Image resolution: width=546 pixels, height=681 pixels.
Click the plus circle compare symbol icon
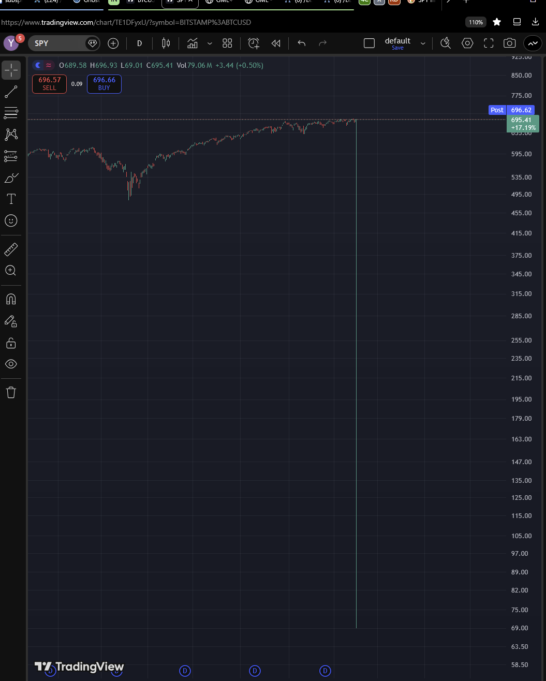point(113,43)
